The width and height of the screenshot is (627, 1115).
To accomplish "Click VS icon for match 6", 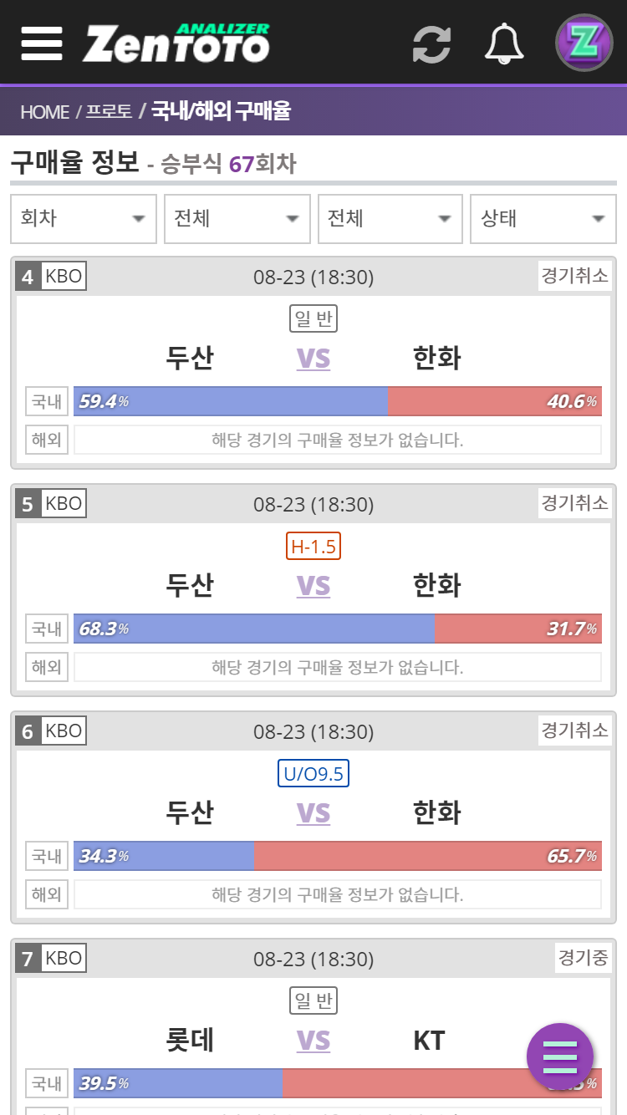I will 313,812.
